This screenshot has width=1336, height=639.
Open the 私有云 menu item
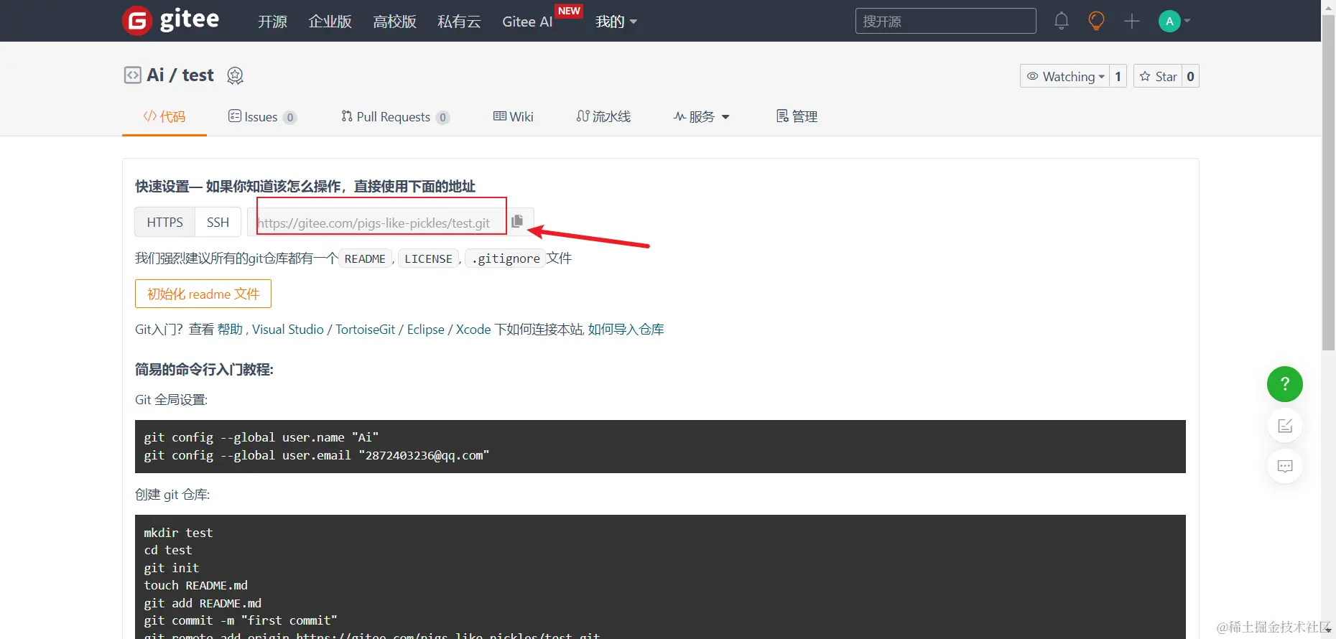click(459, 22)
